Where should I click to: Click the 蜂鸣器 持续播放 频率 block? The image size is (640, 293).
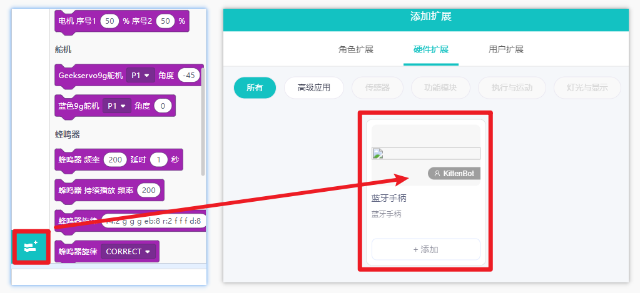tap(109, 191)
